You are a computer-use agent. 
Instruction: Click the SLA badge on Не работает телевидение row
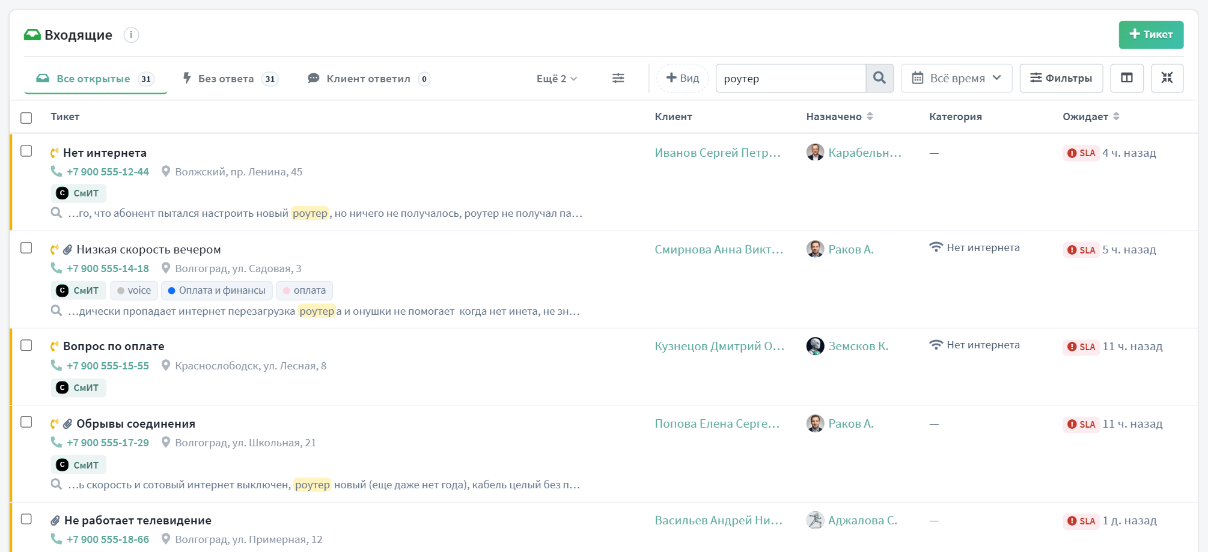1081,521
